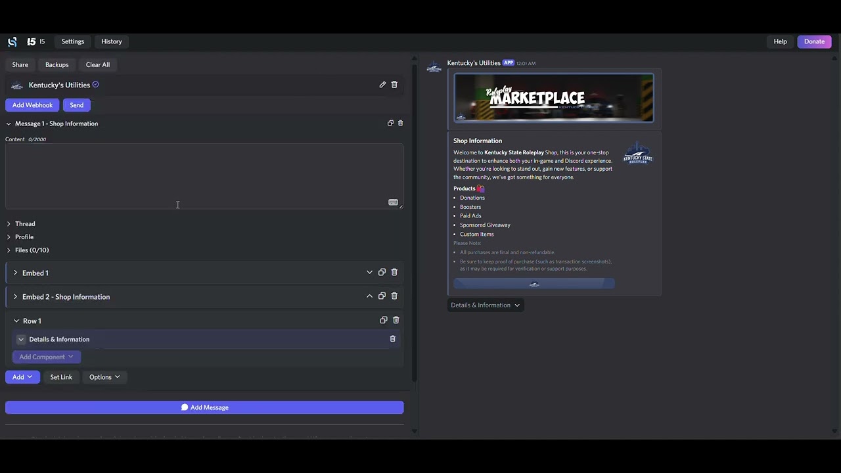Open the emoji keyboard icon in Content box
841x473 pixels.
pos(393,202)
